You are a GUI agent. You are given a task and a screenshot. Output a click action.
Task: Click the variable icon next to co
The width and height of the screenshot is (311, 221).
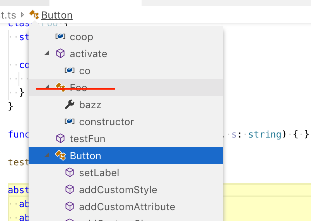tap(70, 70)
